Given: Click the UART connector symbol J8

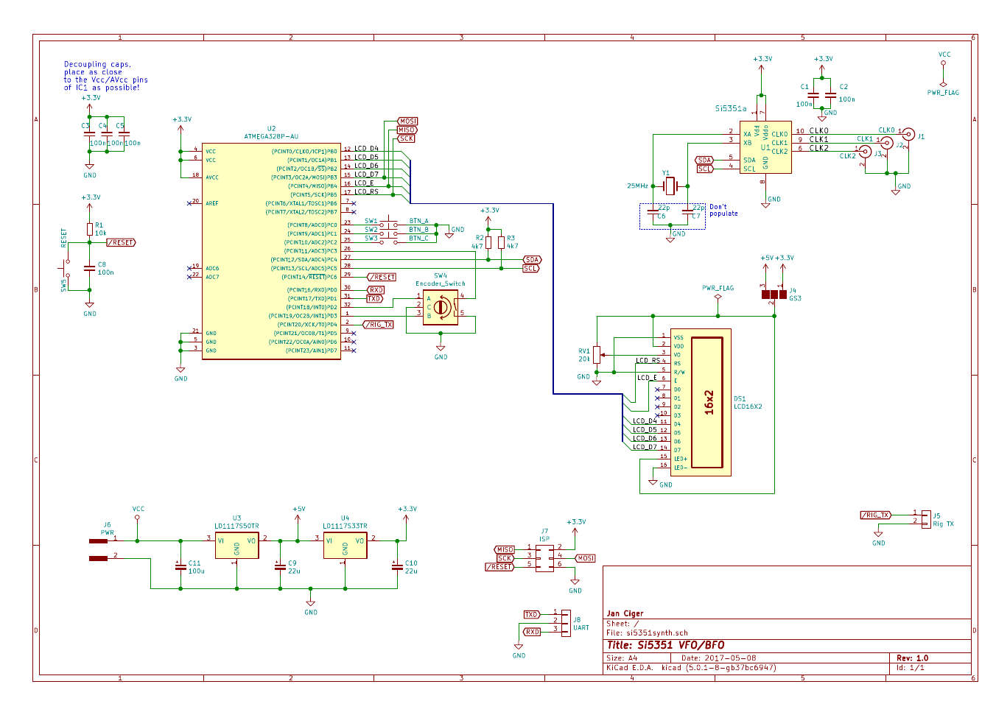Looking at the screenshot, I should point(565,622).
